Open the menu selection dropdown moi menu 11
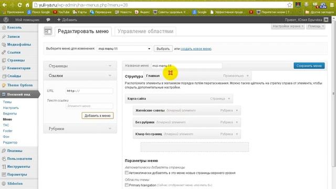Screen dimensions: 336x189 pyautogui.click(x=124, y=49)
